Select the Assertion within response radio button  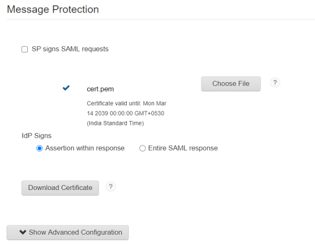pyautogui.click(x=39, y=149)
